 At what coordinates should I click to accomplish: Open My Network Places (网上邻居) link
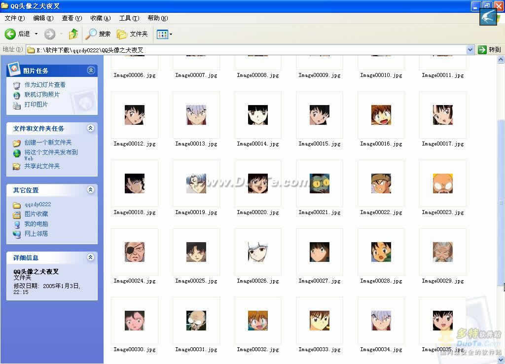coord(36,233)
